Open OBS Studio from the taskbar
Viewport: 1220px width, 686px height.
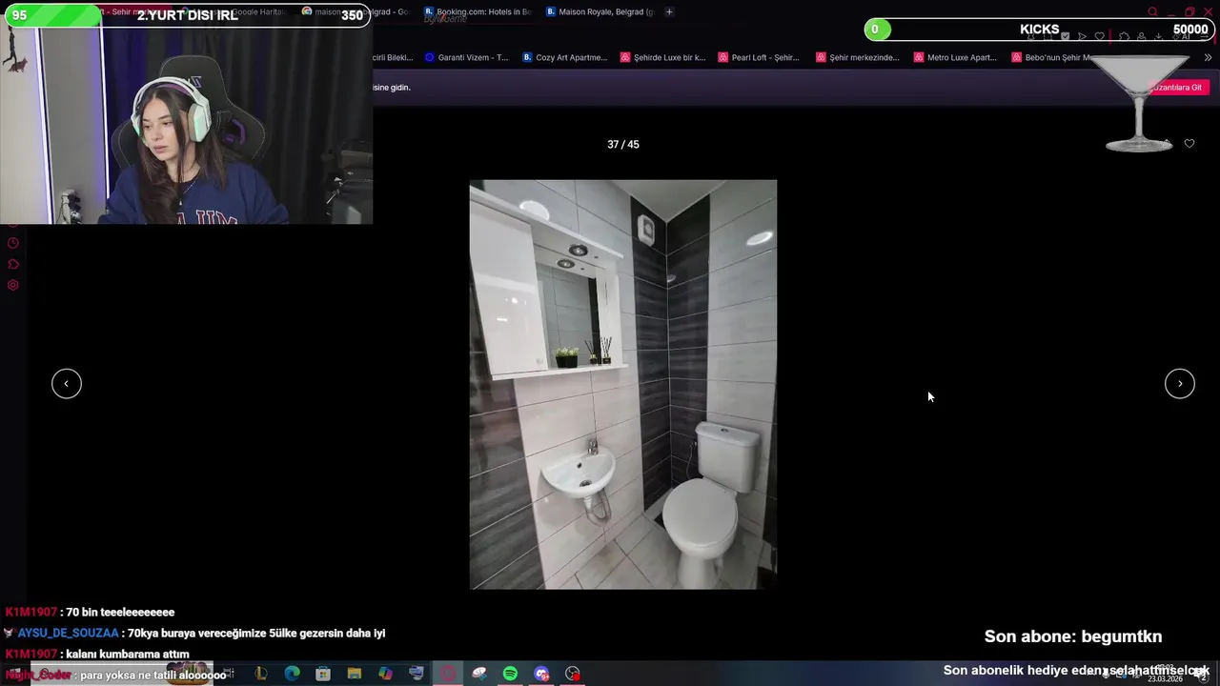coord(573,674)
